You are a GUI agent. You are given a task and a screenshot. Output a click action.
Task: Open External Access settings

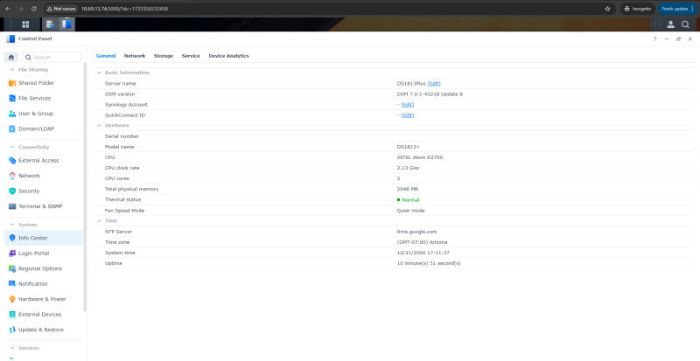[38, 160]
